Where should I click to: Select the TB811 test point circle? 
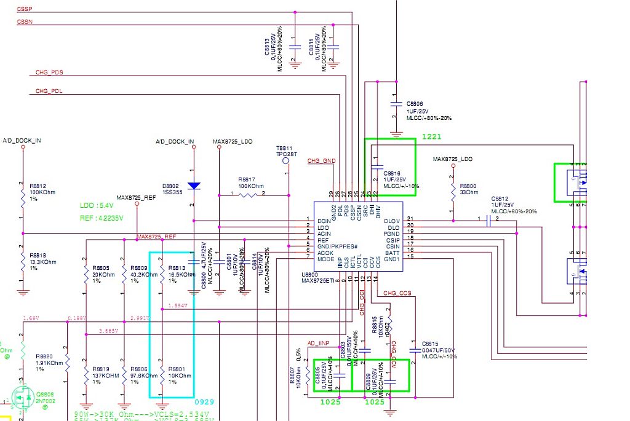(x=285, y=161)
